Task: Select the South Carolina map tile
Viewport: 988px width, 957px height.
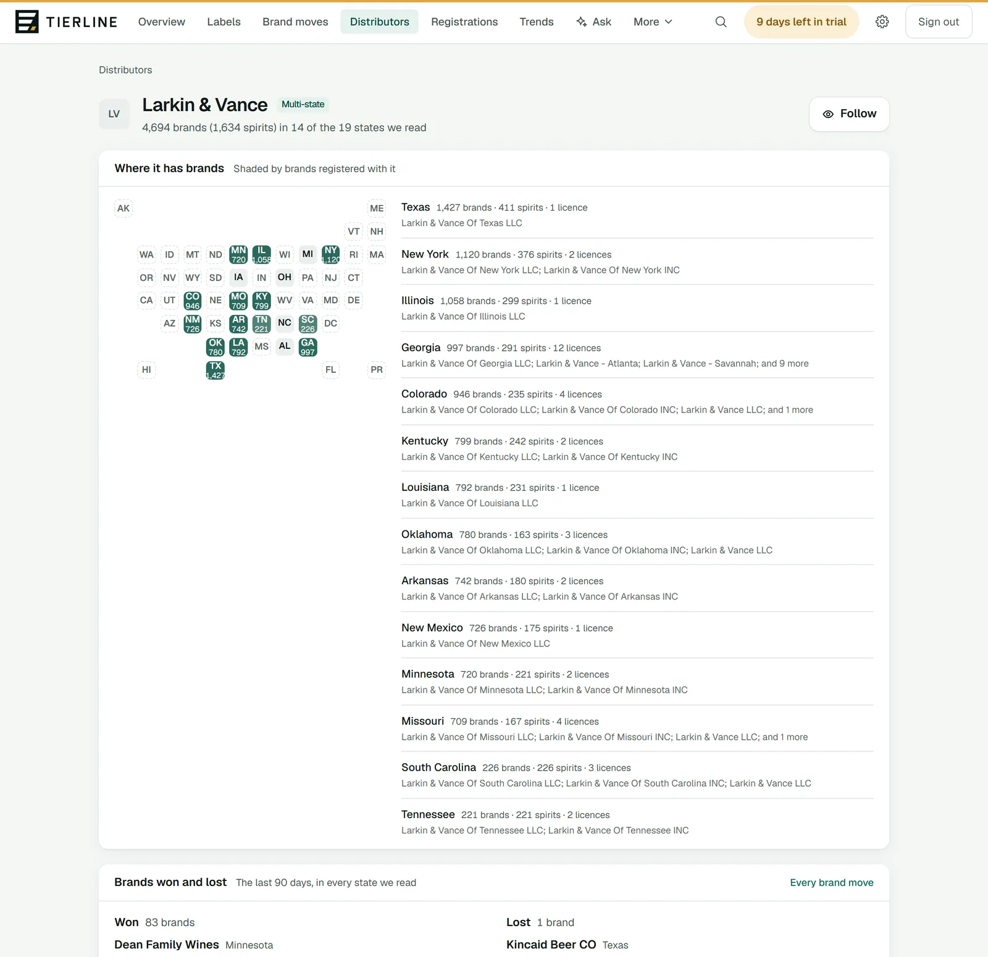Action: pyautogui.click(x=308, y=324)
